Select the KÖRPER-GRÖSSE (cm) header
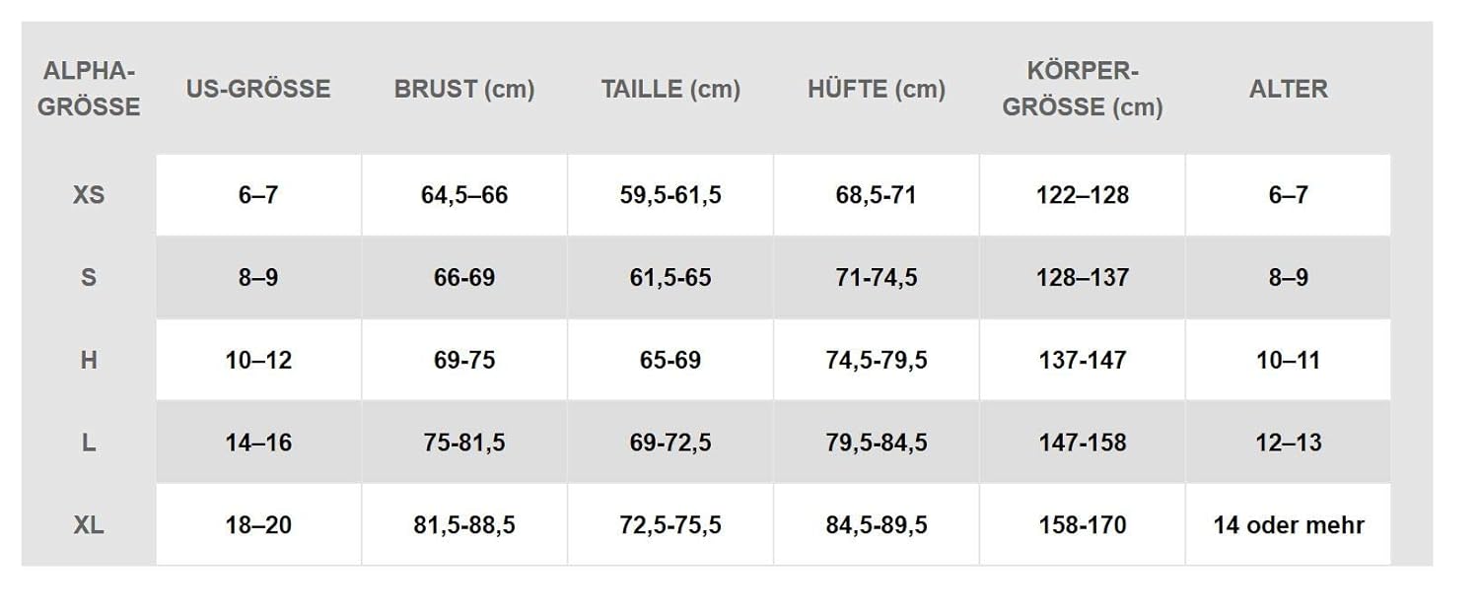This screenshot has height=613, width=1479. (1083, 89)
